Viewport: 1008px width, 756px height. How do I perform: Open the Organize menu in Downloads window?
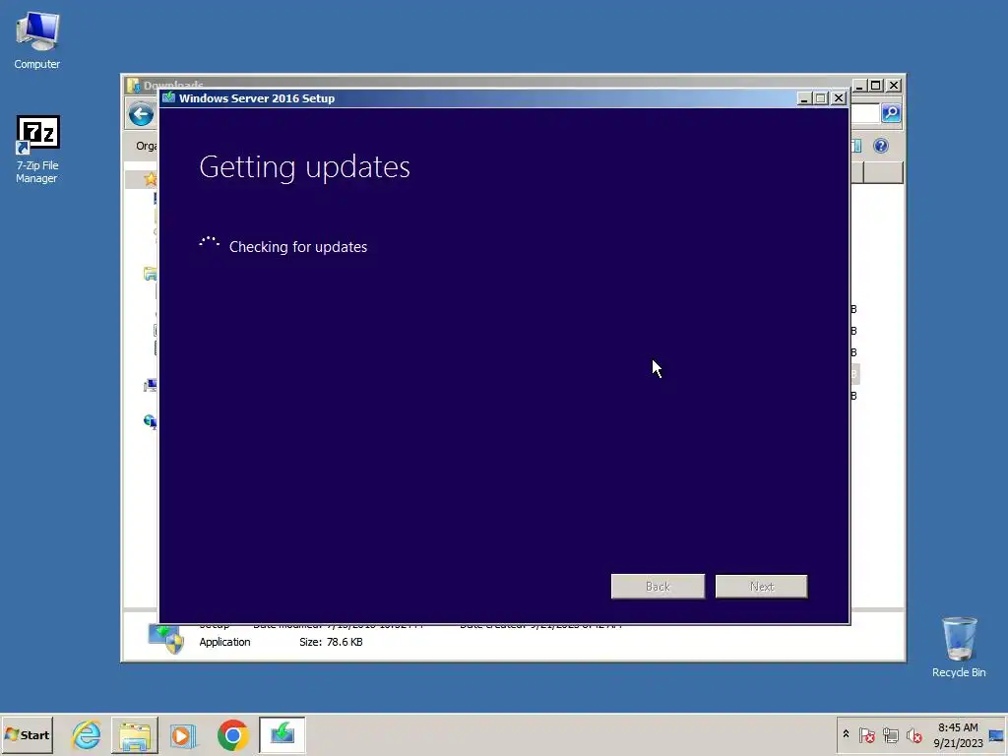tap(147, 146)
